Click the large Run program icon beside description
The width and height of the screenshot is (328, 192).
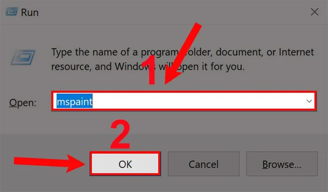23,58
